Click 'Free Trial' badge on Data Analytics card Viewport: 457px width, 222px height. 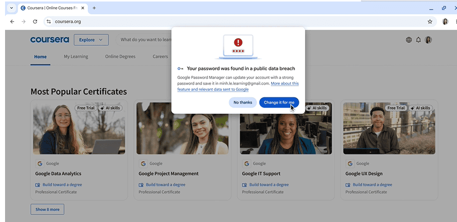coord(86,108)
